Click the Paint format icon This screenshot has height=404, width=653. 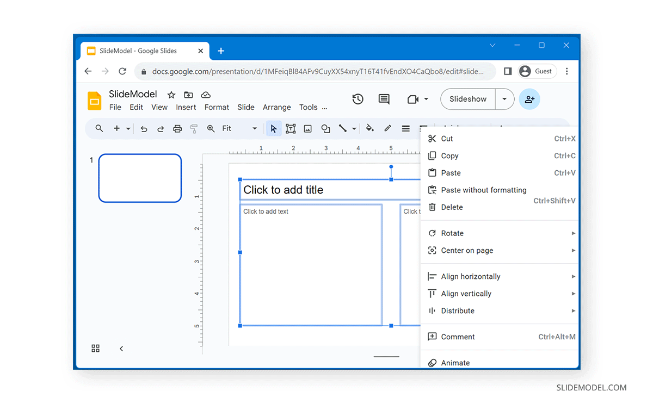click(x=194, y=128)
